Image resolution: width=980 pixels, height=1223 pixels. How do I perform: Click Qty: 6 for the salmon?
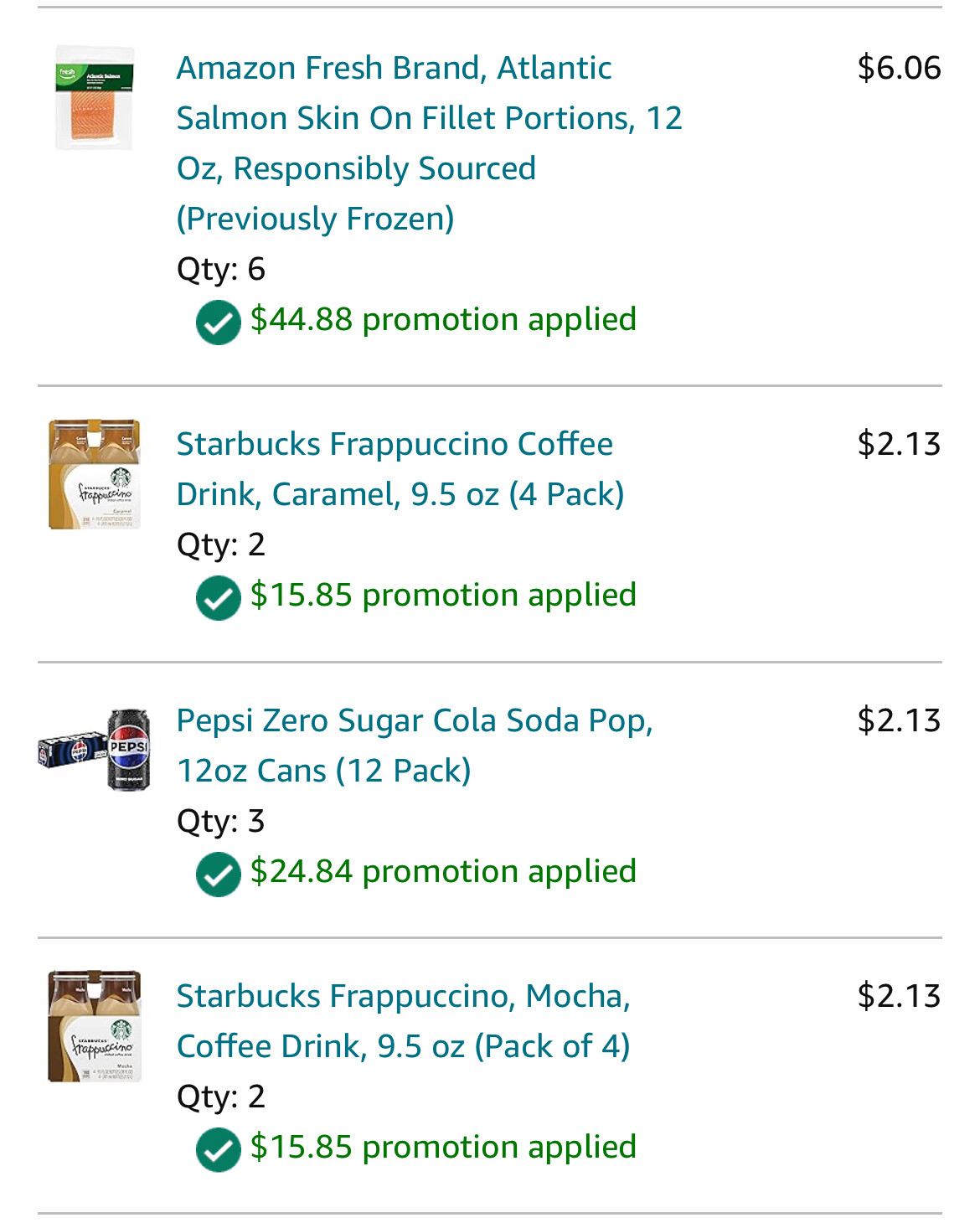click(221, 269)
